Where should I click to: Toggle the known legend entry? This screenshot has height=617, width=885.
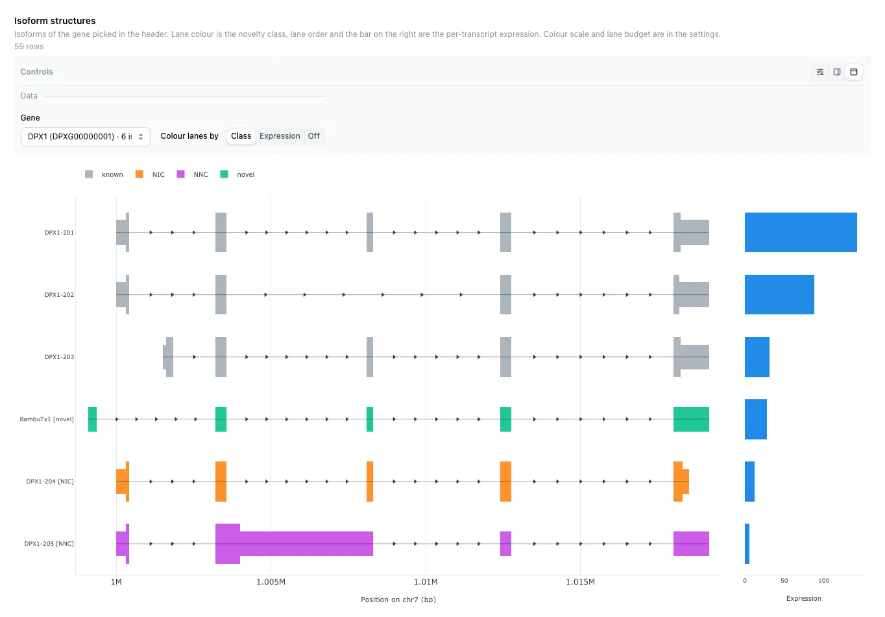click(x=104, y=174)
